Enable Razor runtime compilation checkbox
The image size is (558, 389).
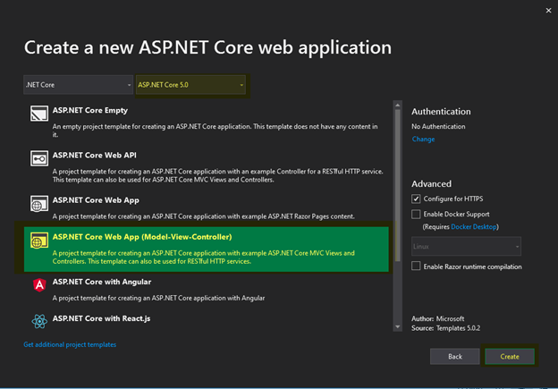(417, 266)
